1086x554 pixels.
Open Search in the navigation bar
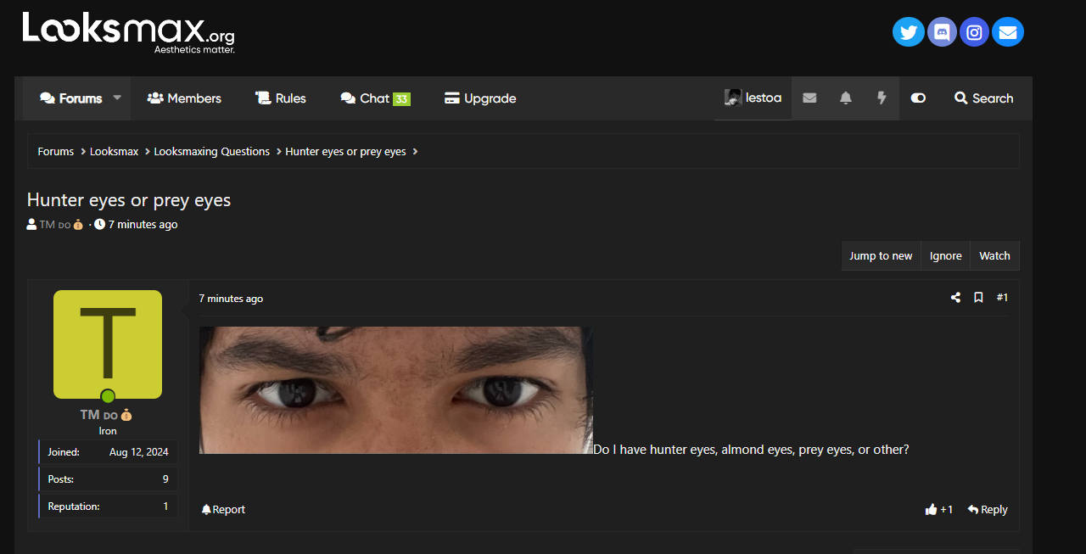coord(983,98)
